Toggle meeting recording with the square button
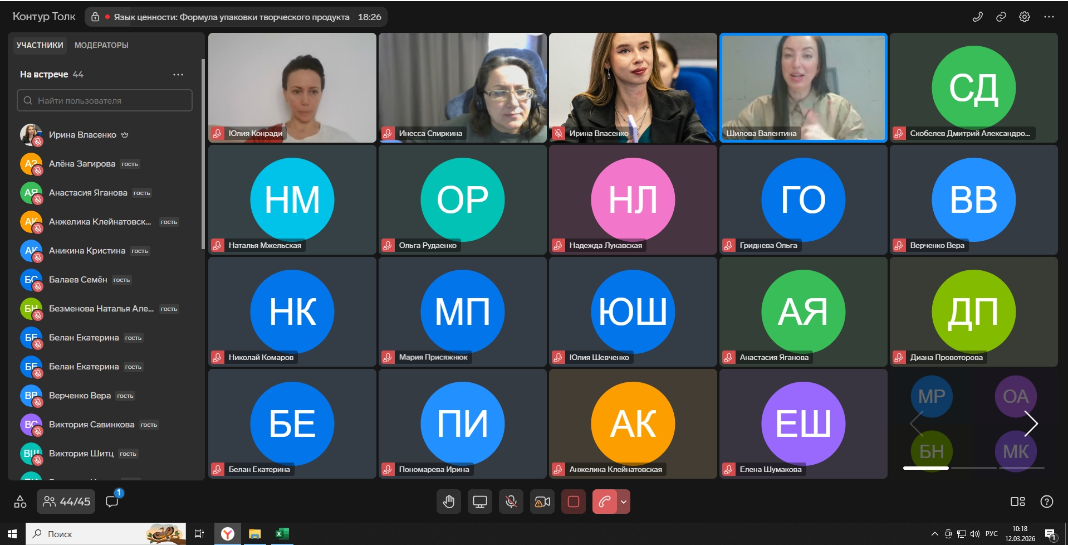 point(573,502)
